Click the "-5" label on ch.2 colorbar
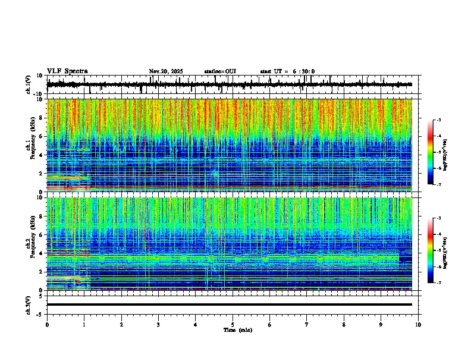The width and height of the screenshot is (471, 364). [439, 250]
